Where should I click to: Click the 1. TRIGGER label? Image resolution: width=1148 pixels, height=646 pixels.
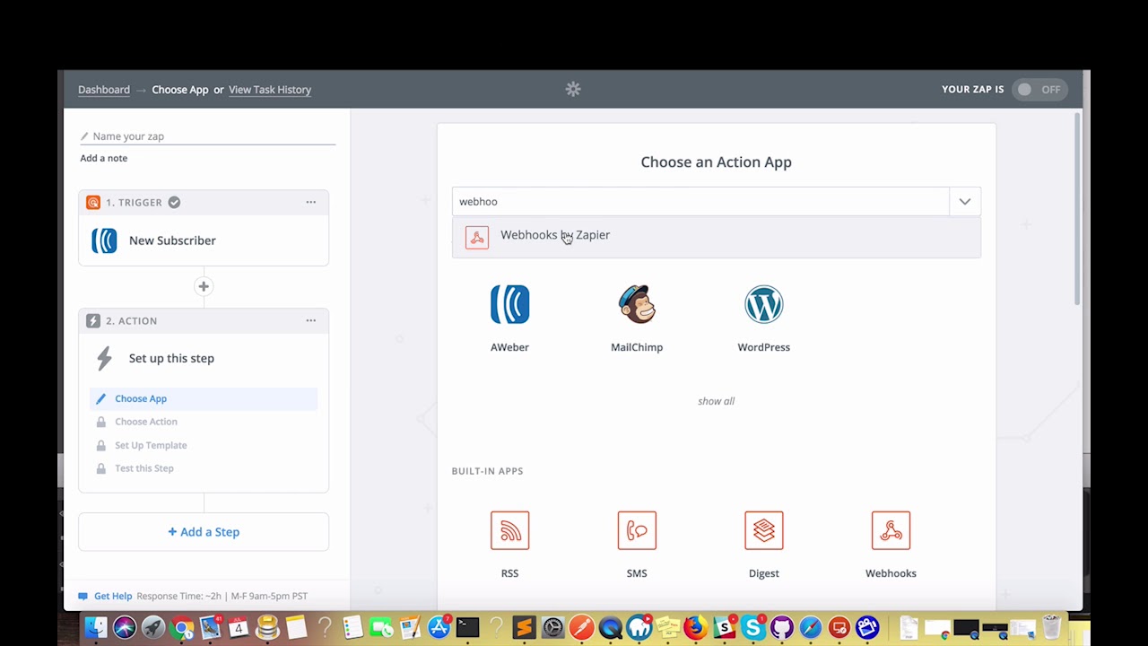pos(134,203)
